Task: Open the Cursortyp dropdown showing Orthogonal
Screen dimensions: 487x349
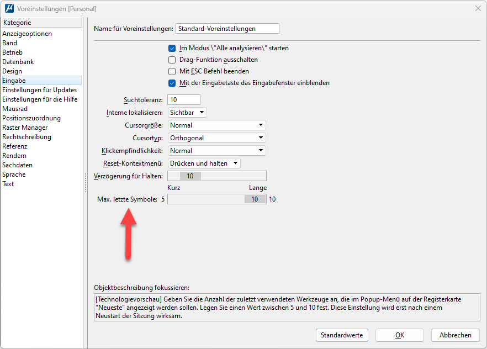Action: pos(217,138)
